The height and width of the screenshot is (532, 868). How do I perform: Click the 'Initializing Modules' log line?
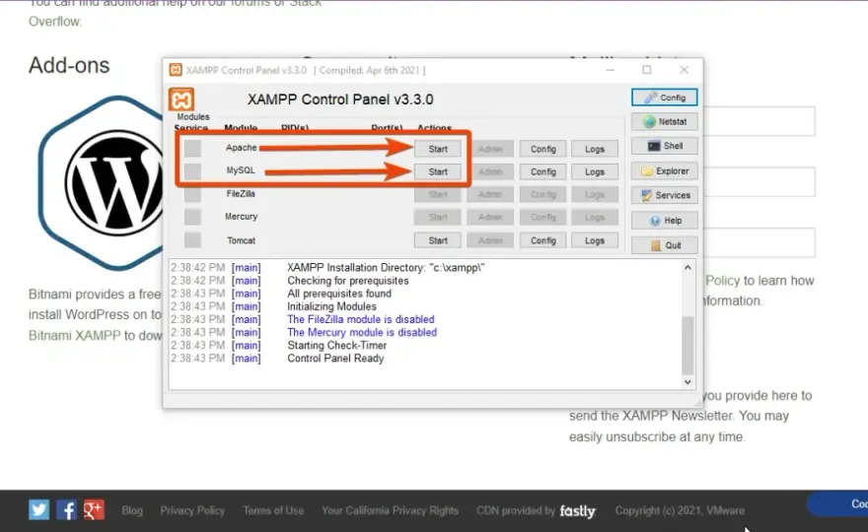click(331, 306)
